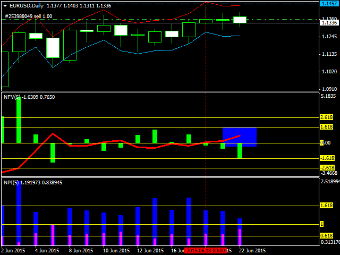This screenshot has width=340, height=255.
Task: Click the 22 Jun 2015 date label
Action: [x=252, y=251]
